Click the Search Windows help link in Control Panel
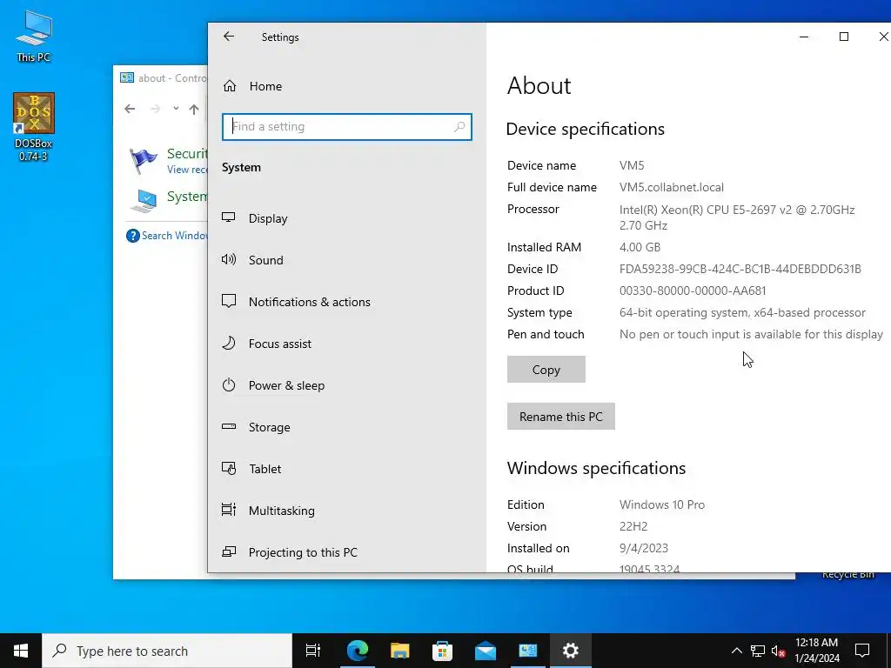Image resolution: width=891 pixels, height=668 pixels. pyautogui.click(x=174, y=236)
